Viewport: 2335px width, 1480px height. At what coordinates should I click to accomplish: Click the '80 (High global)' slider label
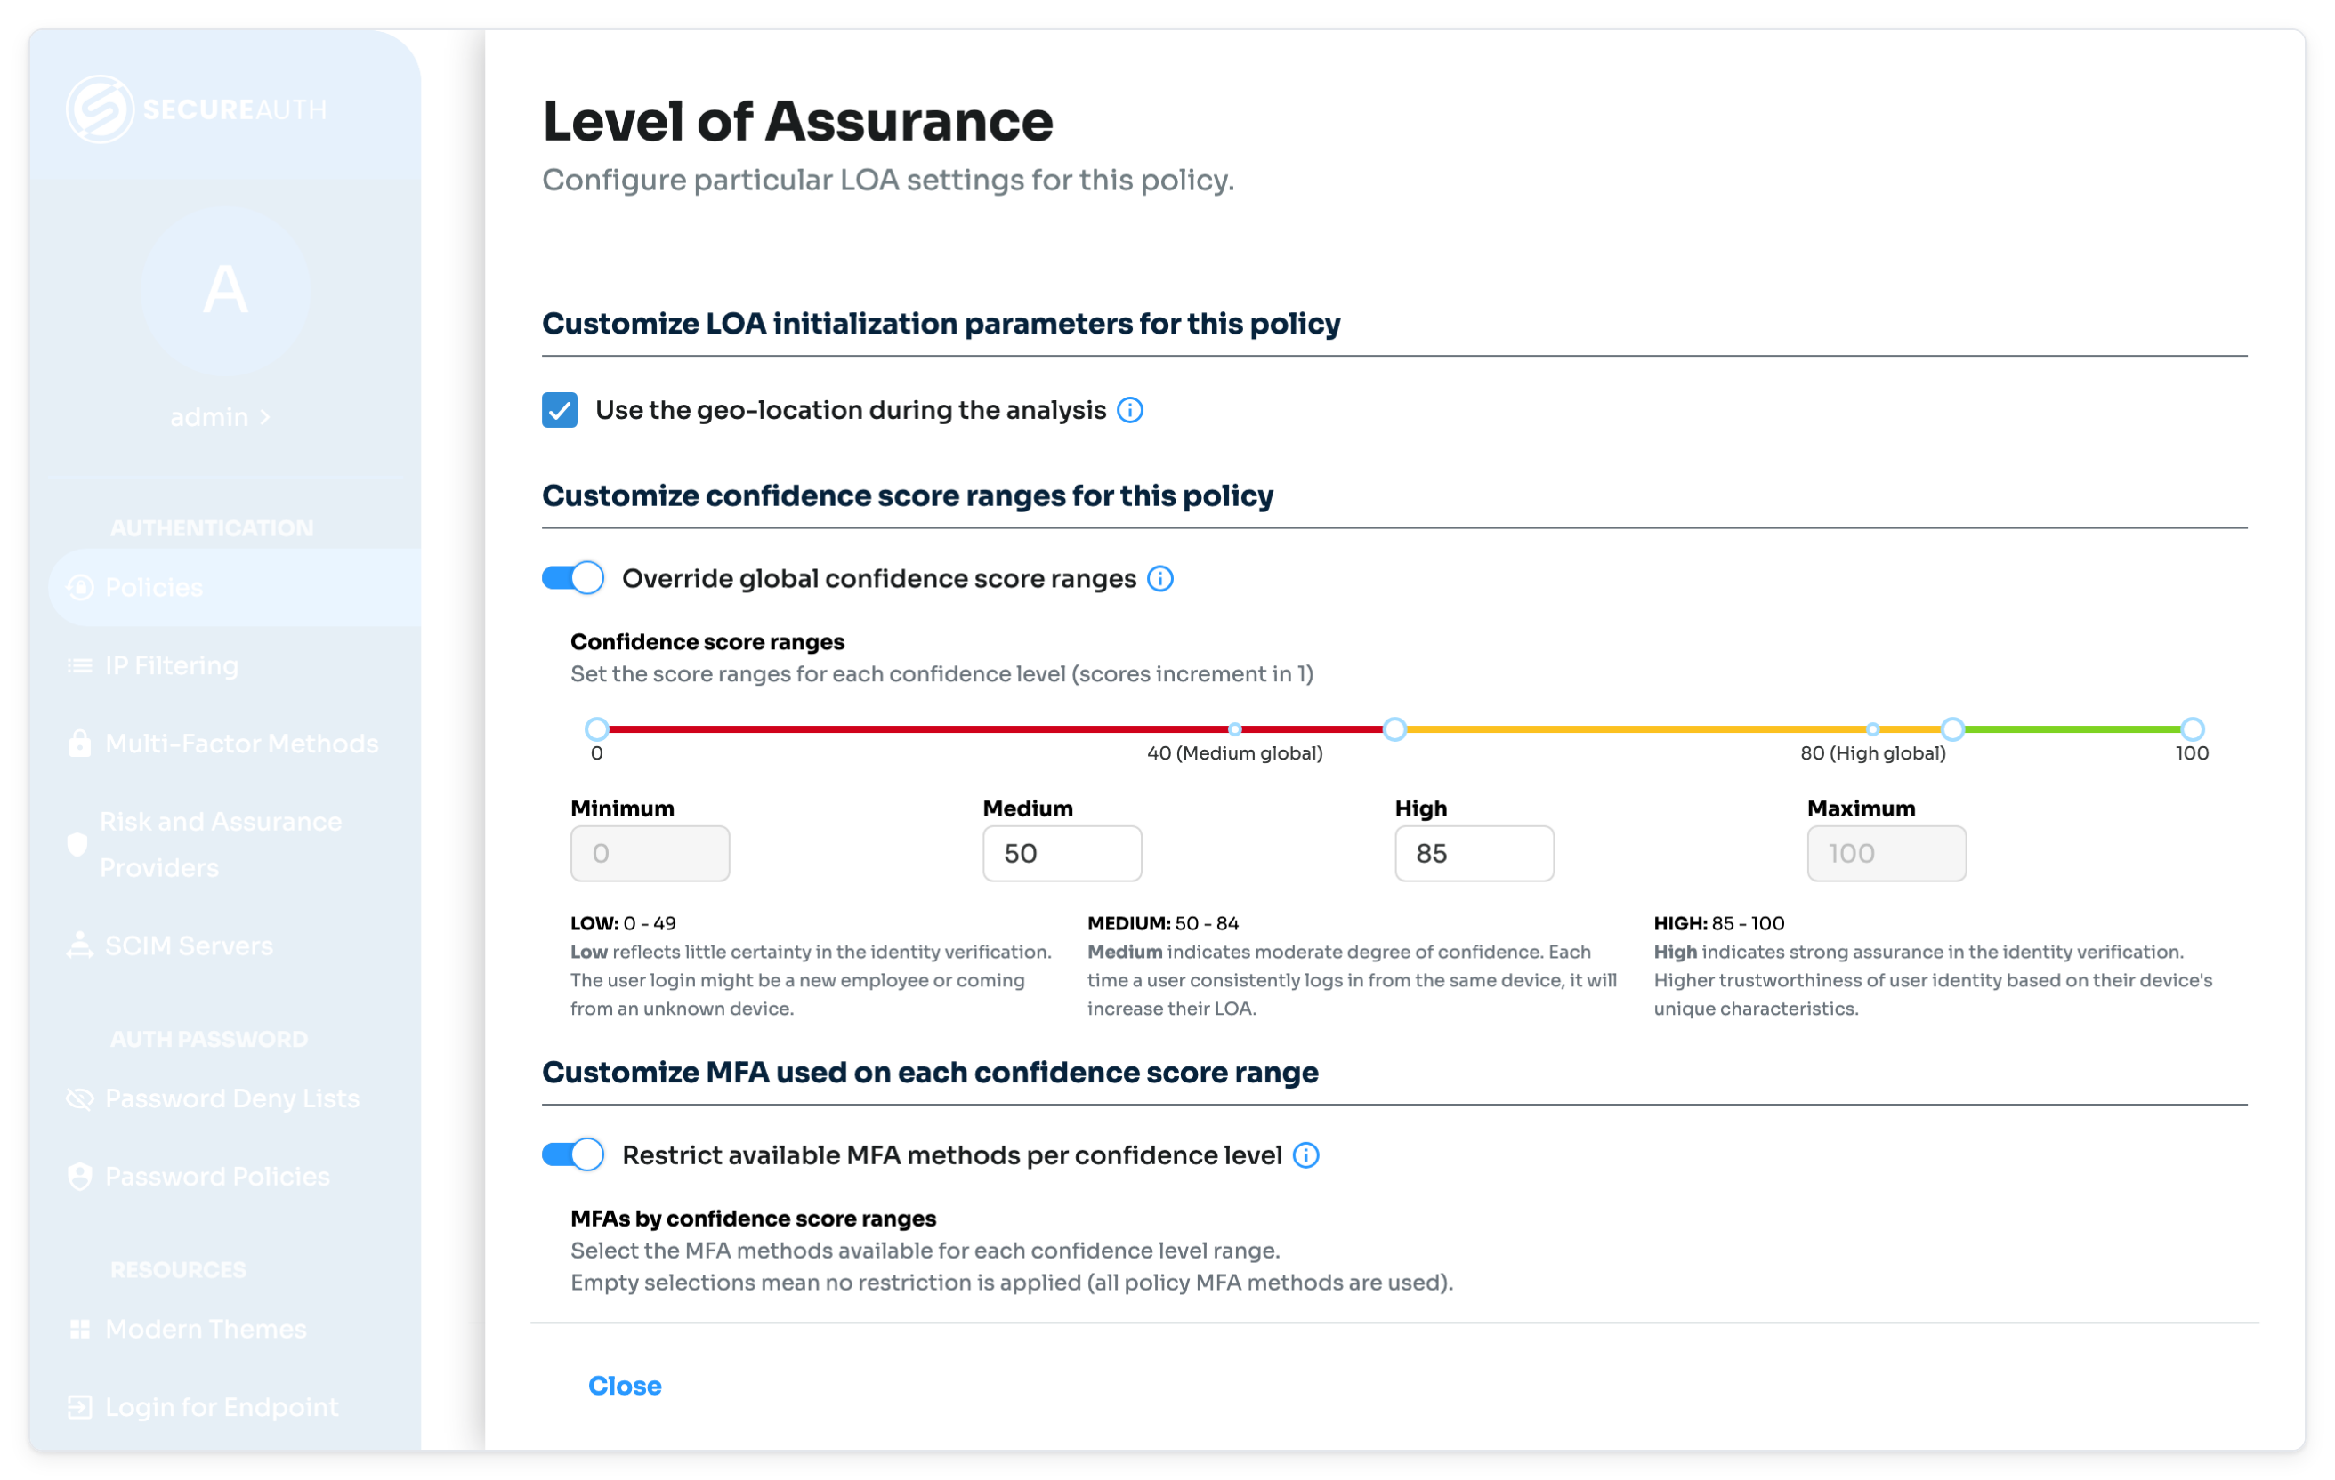point(1872,753)
